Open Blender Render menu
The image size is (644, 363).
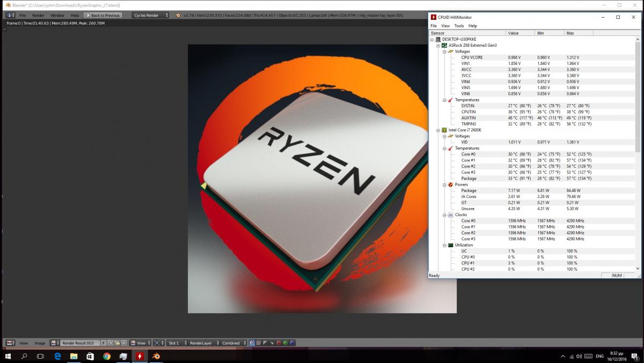pyautogui.click(x=38, y=15)
